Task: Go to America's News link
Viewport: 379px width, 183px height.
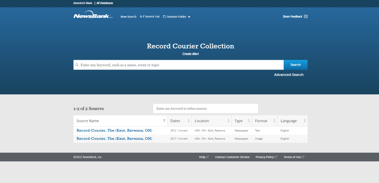Action: click(83, 3)
